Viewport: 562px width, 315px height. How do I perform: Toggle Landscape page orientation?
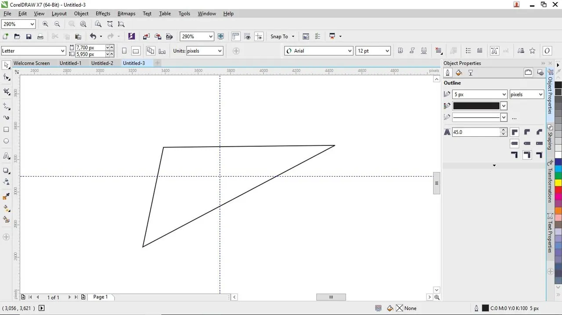click(136, 51)
